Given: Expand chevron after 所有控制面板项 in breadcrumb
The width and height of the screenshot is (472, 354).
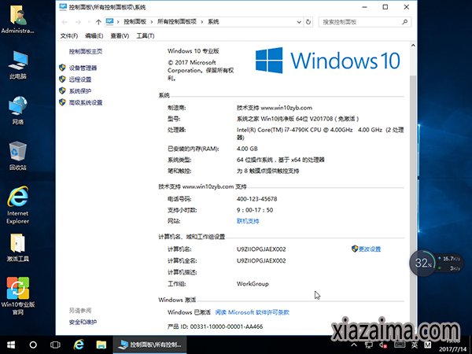Looking at the screenshot, I should click(201, 22).
